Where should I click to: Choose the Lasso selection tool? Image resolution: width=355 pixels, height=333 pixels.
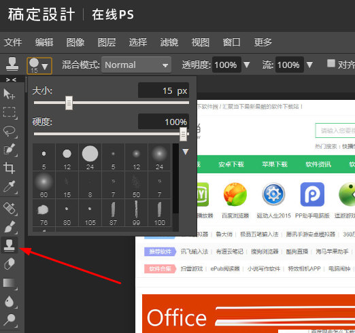click(x=10, y=131)
